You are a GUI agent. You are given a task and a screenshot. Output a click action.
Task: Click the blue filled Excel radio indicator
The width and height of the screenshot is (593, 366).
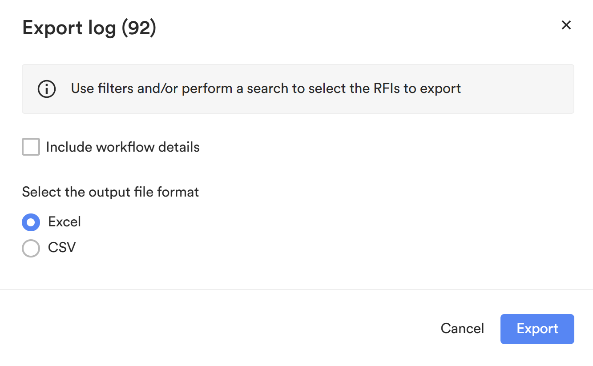30,222
